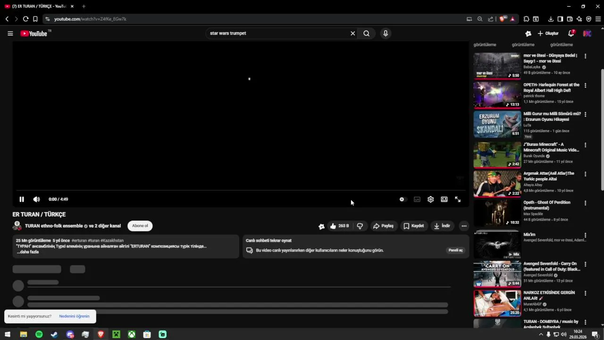Screen dimensions: 604x340
Task: Open browser downloads icon
Action: pyautogui.click(x=551, y=19)
